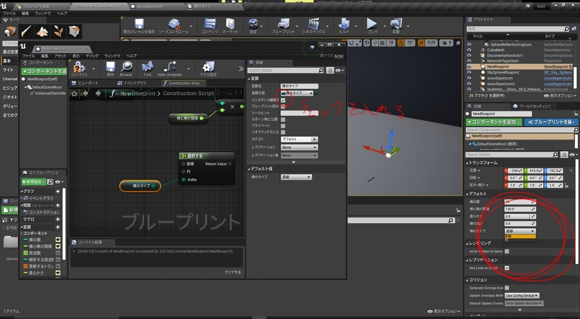The image size is (580, 319).
Task: Click property matrix grid icon in blueprint details
Action: tap(330, 70)
